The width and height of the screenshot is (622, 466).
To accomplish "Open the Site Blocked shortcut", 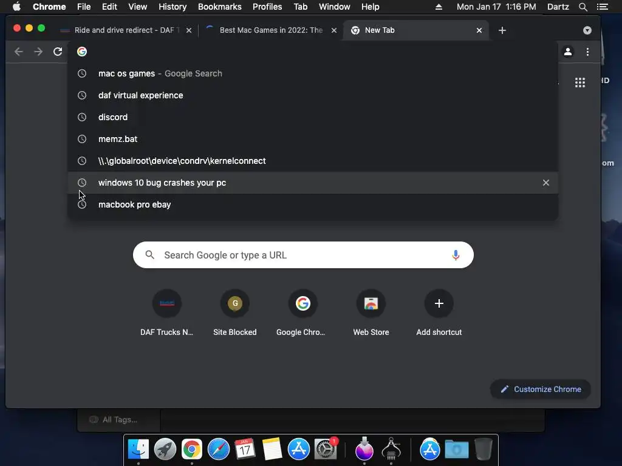I will pyautogui.click(x=235, y=313).
